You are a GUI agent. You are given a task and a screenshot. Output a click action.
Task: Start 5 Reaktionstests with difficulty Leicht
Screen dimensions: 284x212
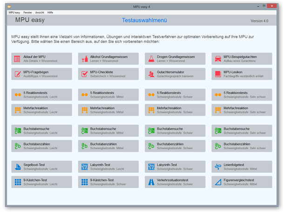[41, 95]
